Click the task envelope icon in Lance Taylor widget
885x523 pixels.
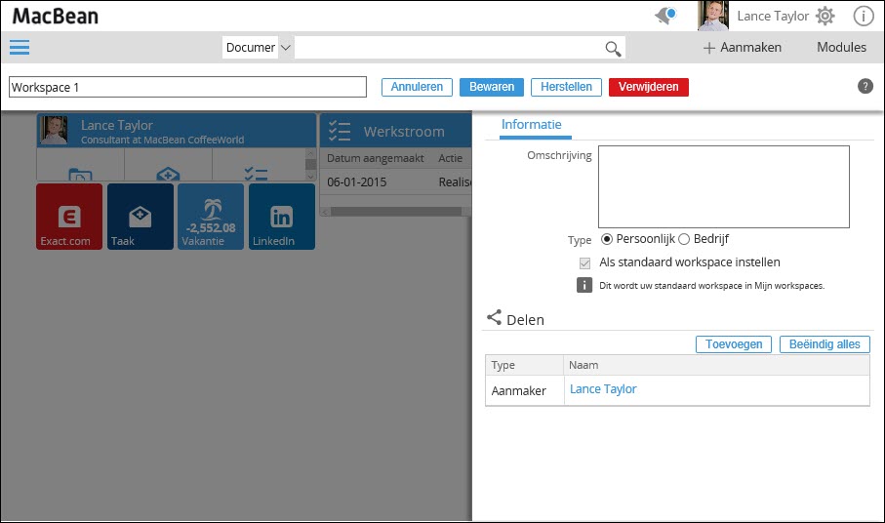(x=168, y=174)
